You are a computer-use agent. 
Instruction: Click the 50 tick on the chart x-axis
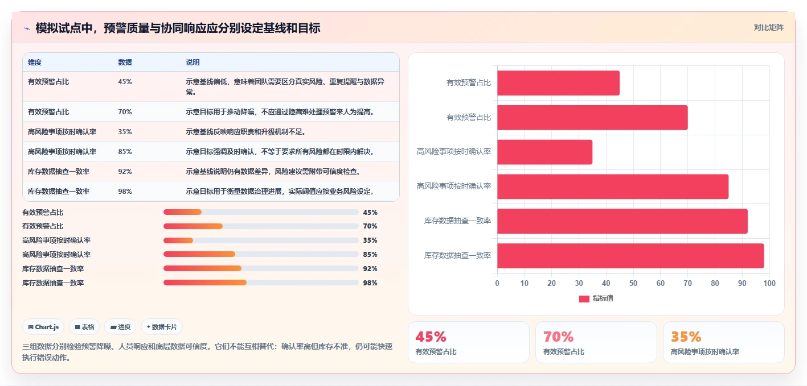click(x=633, y=283)
